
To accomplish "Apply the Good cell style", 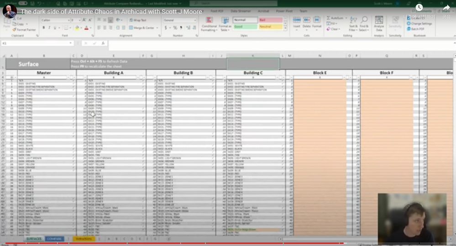I will [245, 27].
